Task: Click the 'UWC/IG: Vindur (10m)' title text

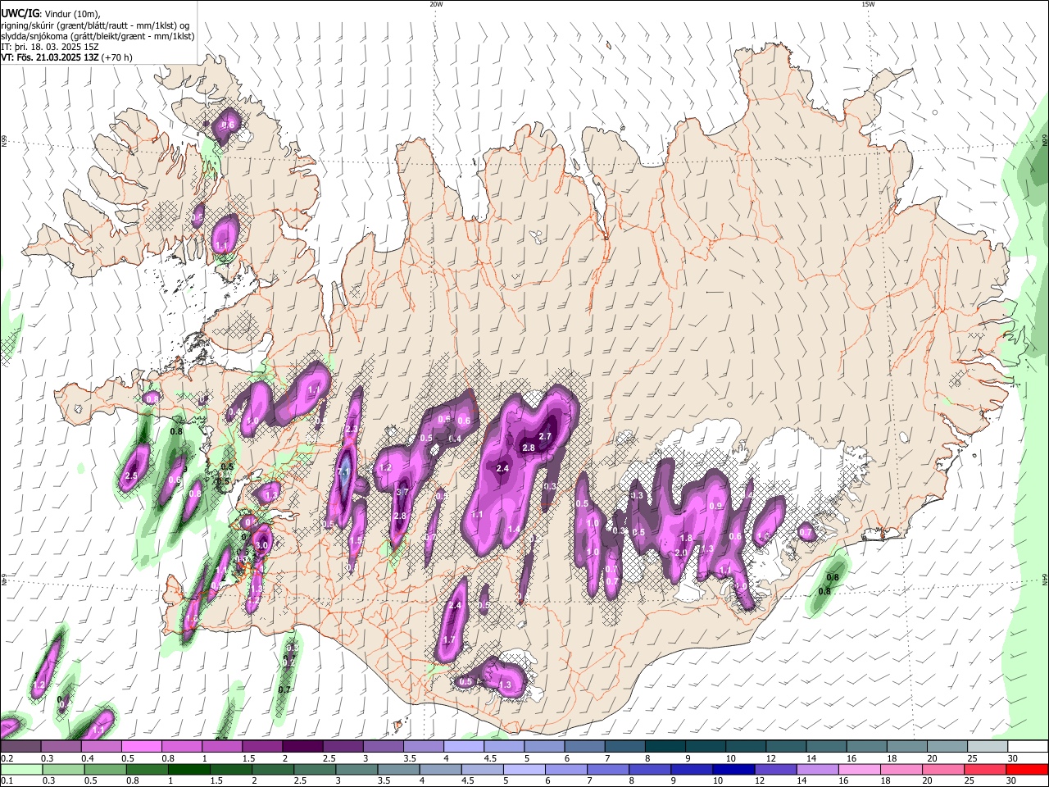Action: 51,14
